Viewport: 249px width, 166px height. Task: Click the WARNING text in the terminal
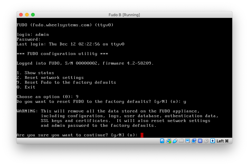[x=27, y=111]
